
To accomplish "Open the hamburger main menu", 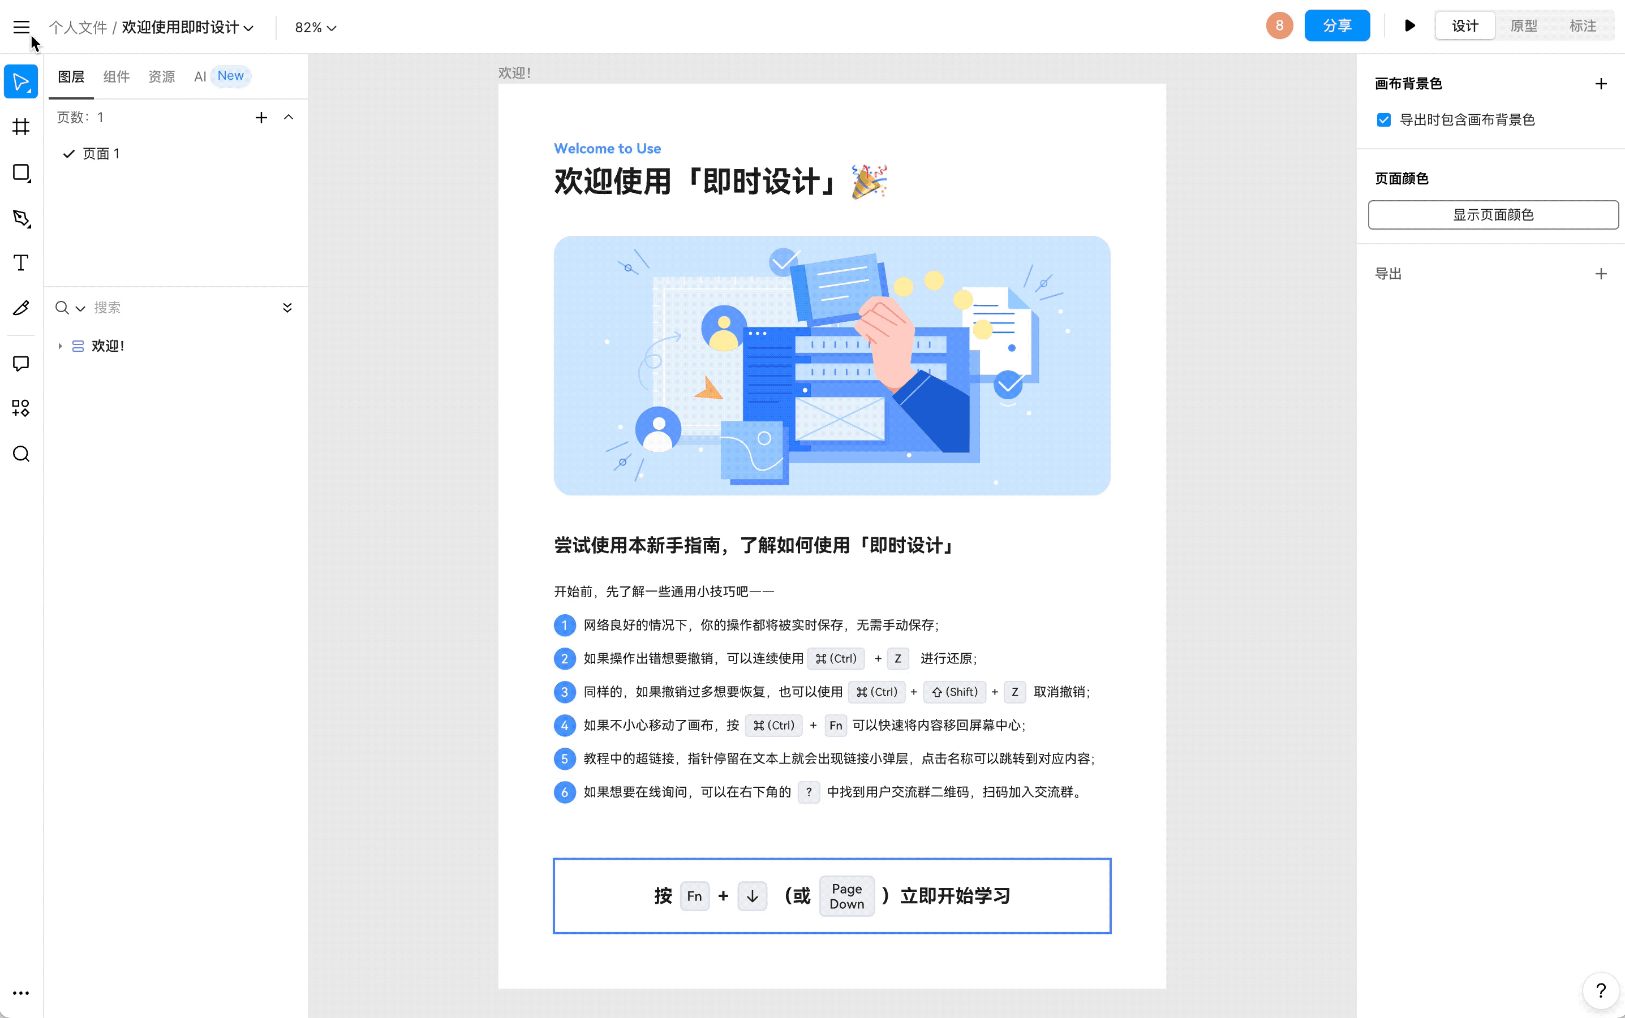I will (22, 27).
